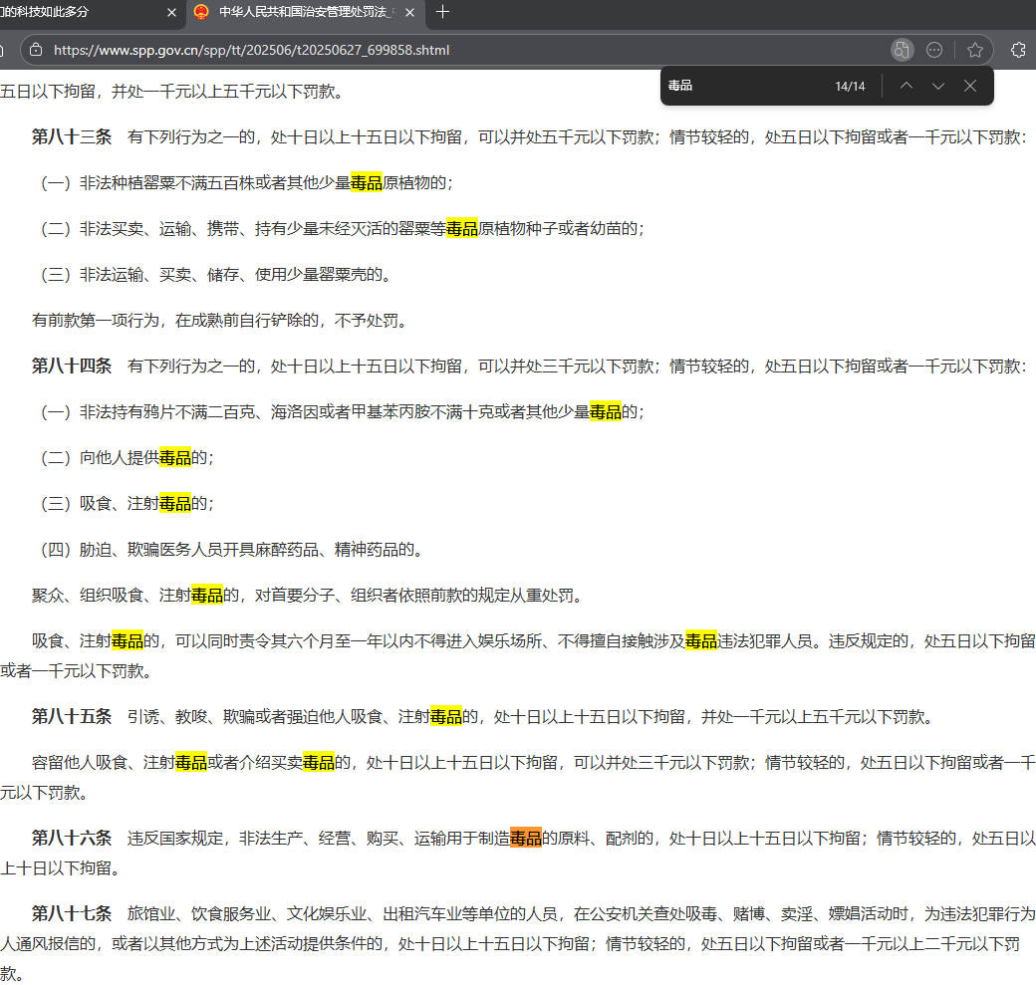Switch to the 中华人民共和国治安管理处罚法 tab
Viewport: 1036px width, 985px height.
pos(299,13)
